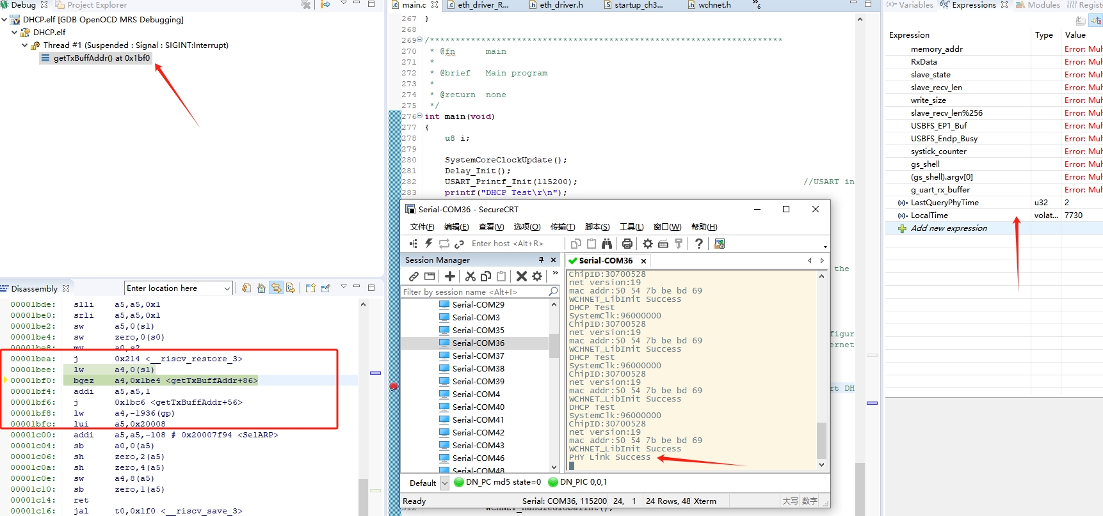Click the Delete X icon in Session Manager
Viewport: 1103px width, 516px height.
click(522, 276)
